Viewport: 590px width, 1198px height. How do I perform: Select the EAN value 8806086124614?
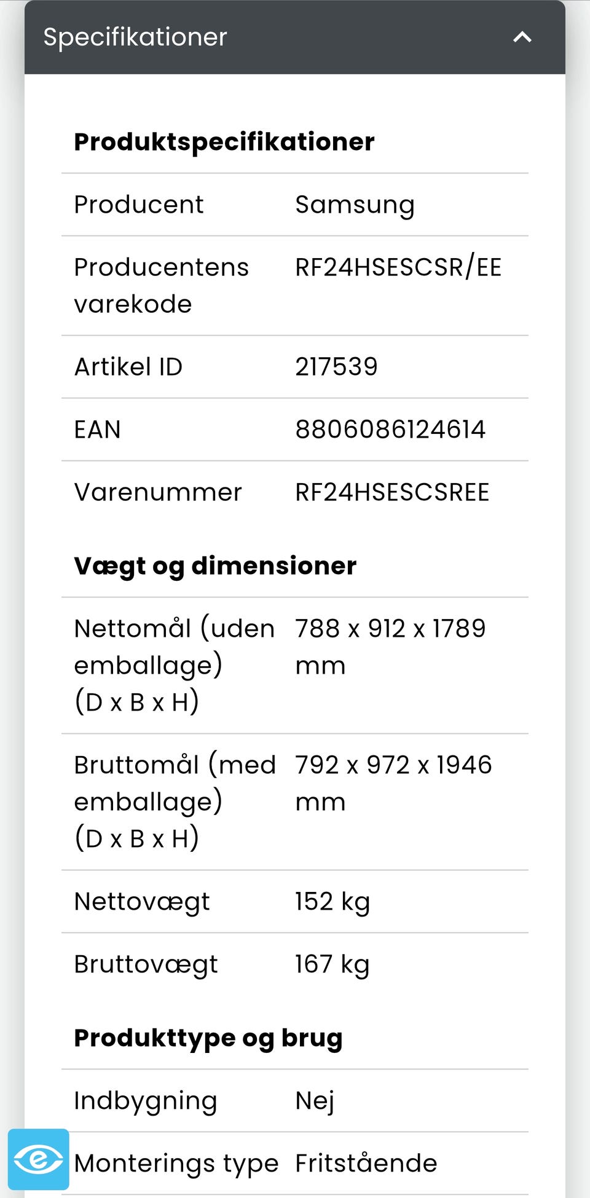(390, 429)
